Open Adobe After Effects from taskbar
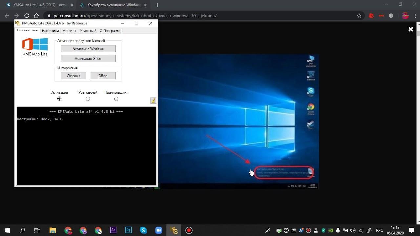 point(113,230)
